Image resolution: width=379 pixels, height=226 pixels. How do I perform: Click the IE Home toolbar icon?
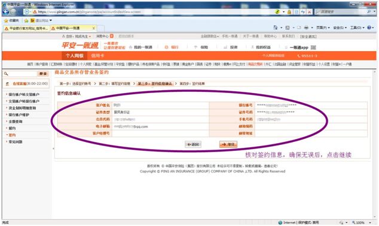(276, 28)
